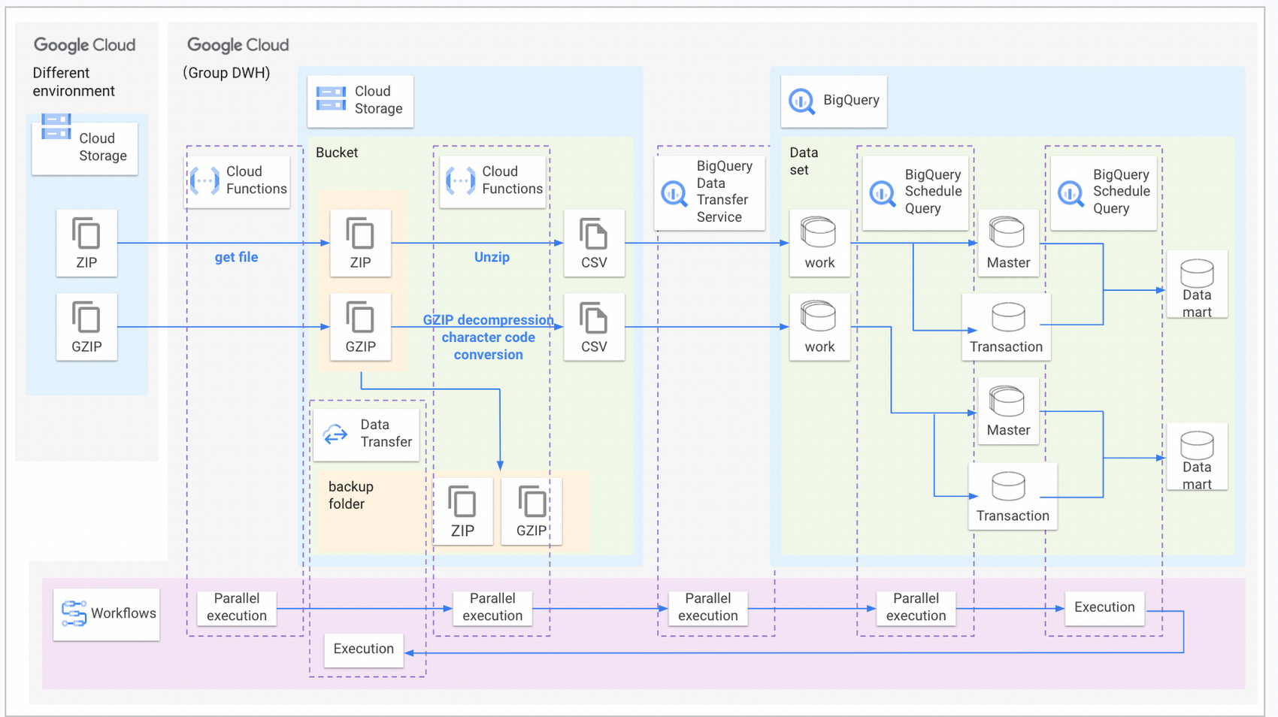This screenshot has height=717, width=1278.
Task: Click Parallel execution box right of Workflows
Action: coord(237,607)
